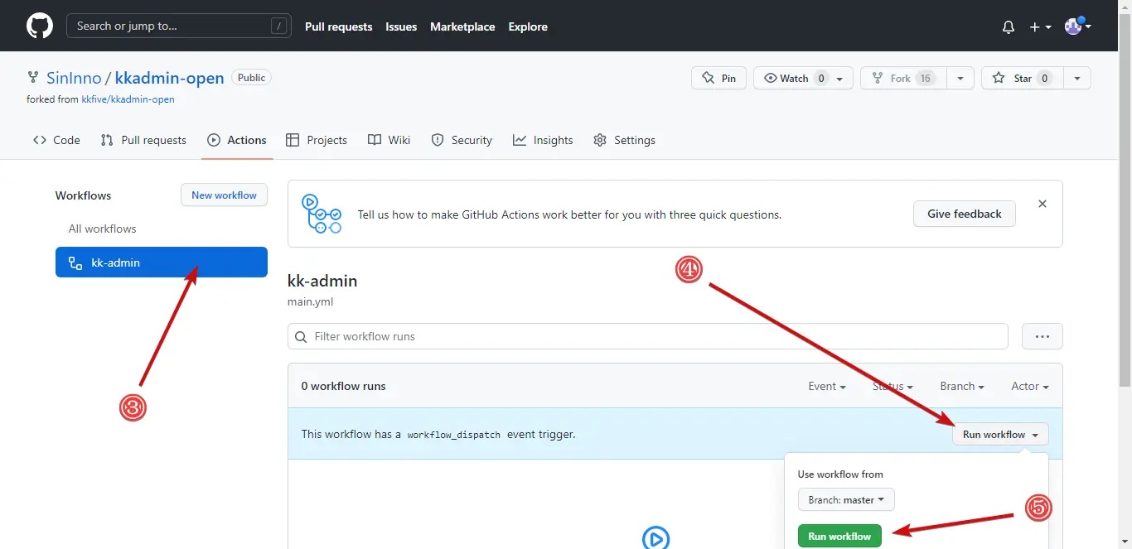Expand the Fork dropdown arrow
This screenshot has width=1132, height=549.
960,78
